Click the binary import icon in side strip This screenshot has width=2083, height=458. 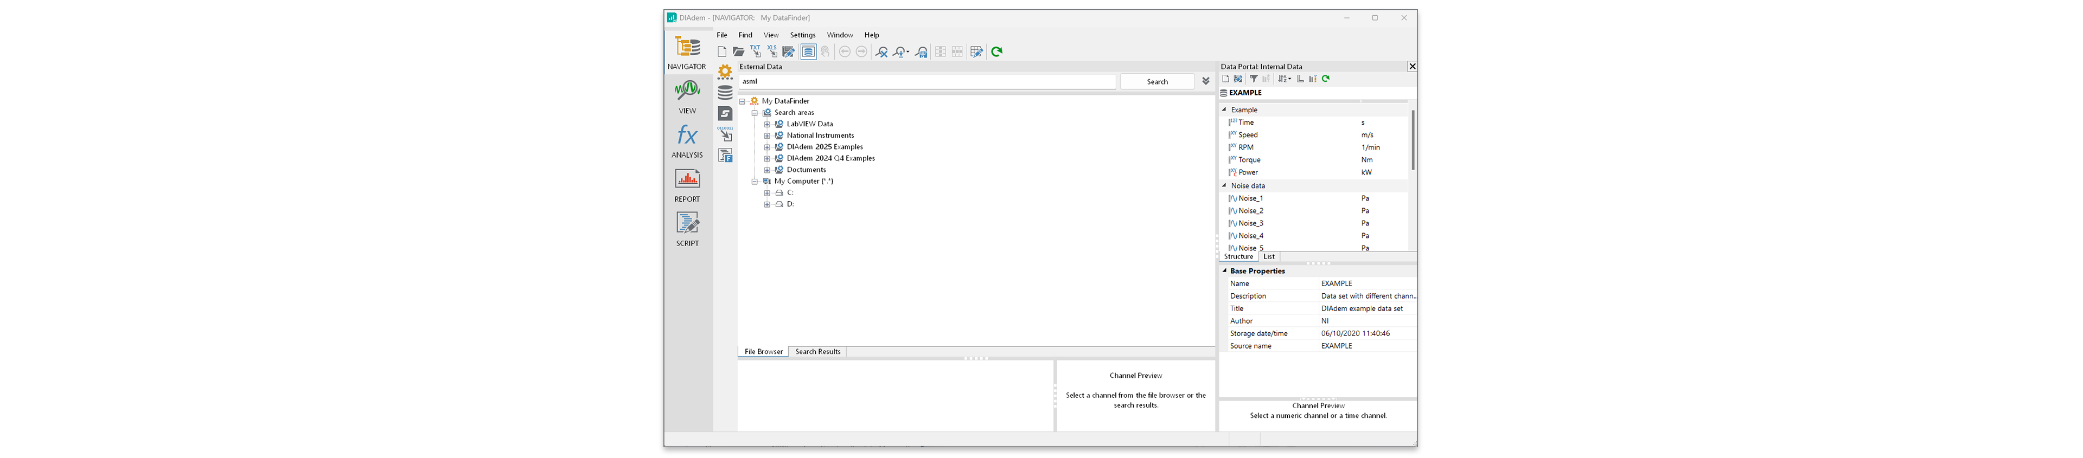725,134
